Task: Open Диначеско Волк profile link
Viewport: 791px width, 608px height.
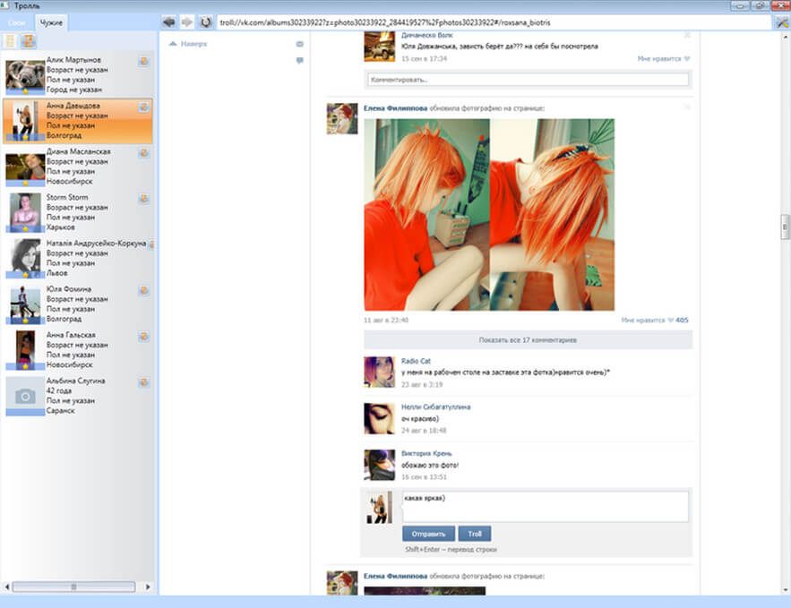Action: [x=426, y=35]
